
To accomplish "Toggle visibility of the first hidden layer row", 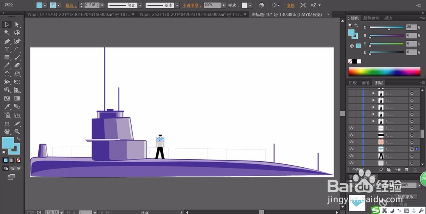I will coord(351,93).
